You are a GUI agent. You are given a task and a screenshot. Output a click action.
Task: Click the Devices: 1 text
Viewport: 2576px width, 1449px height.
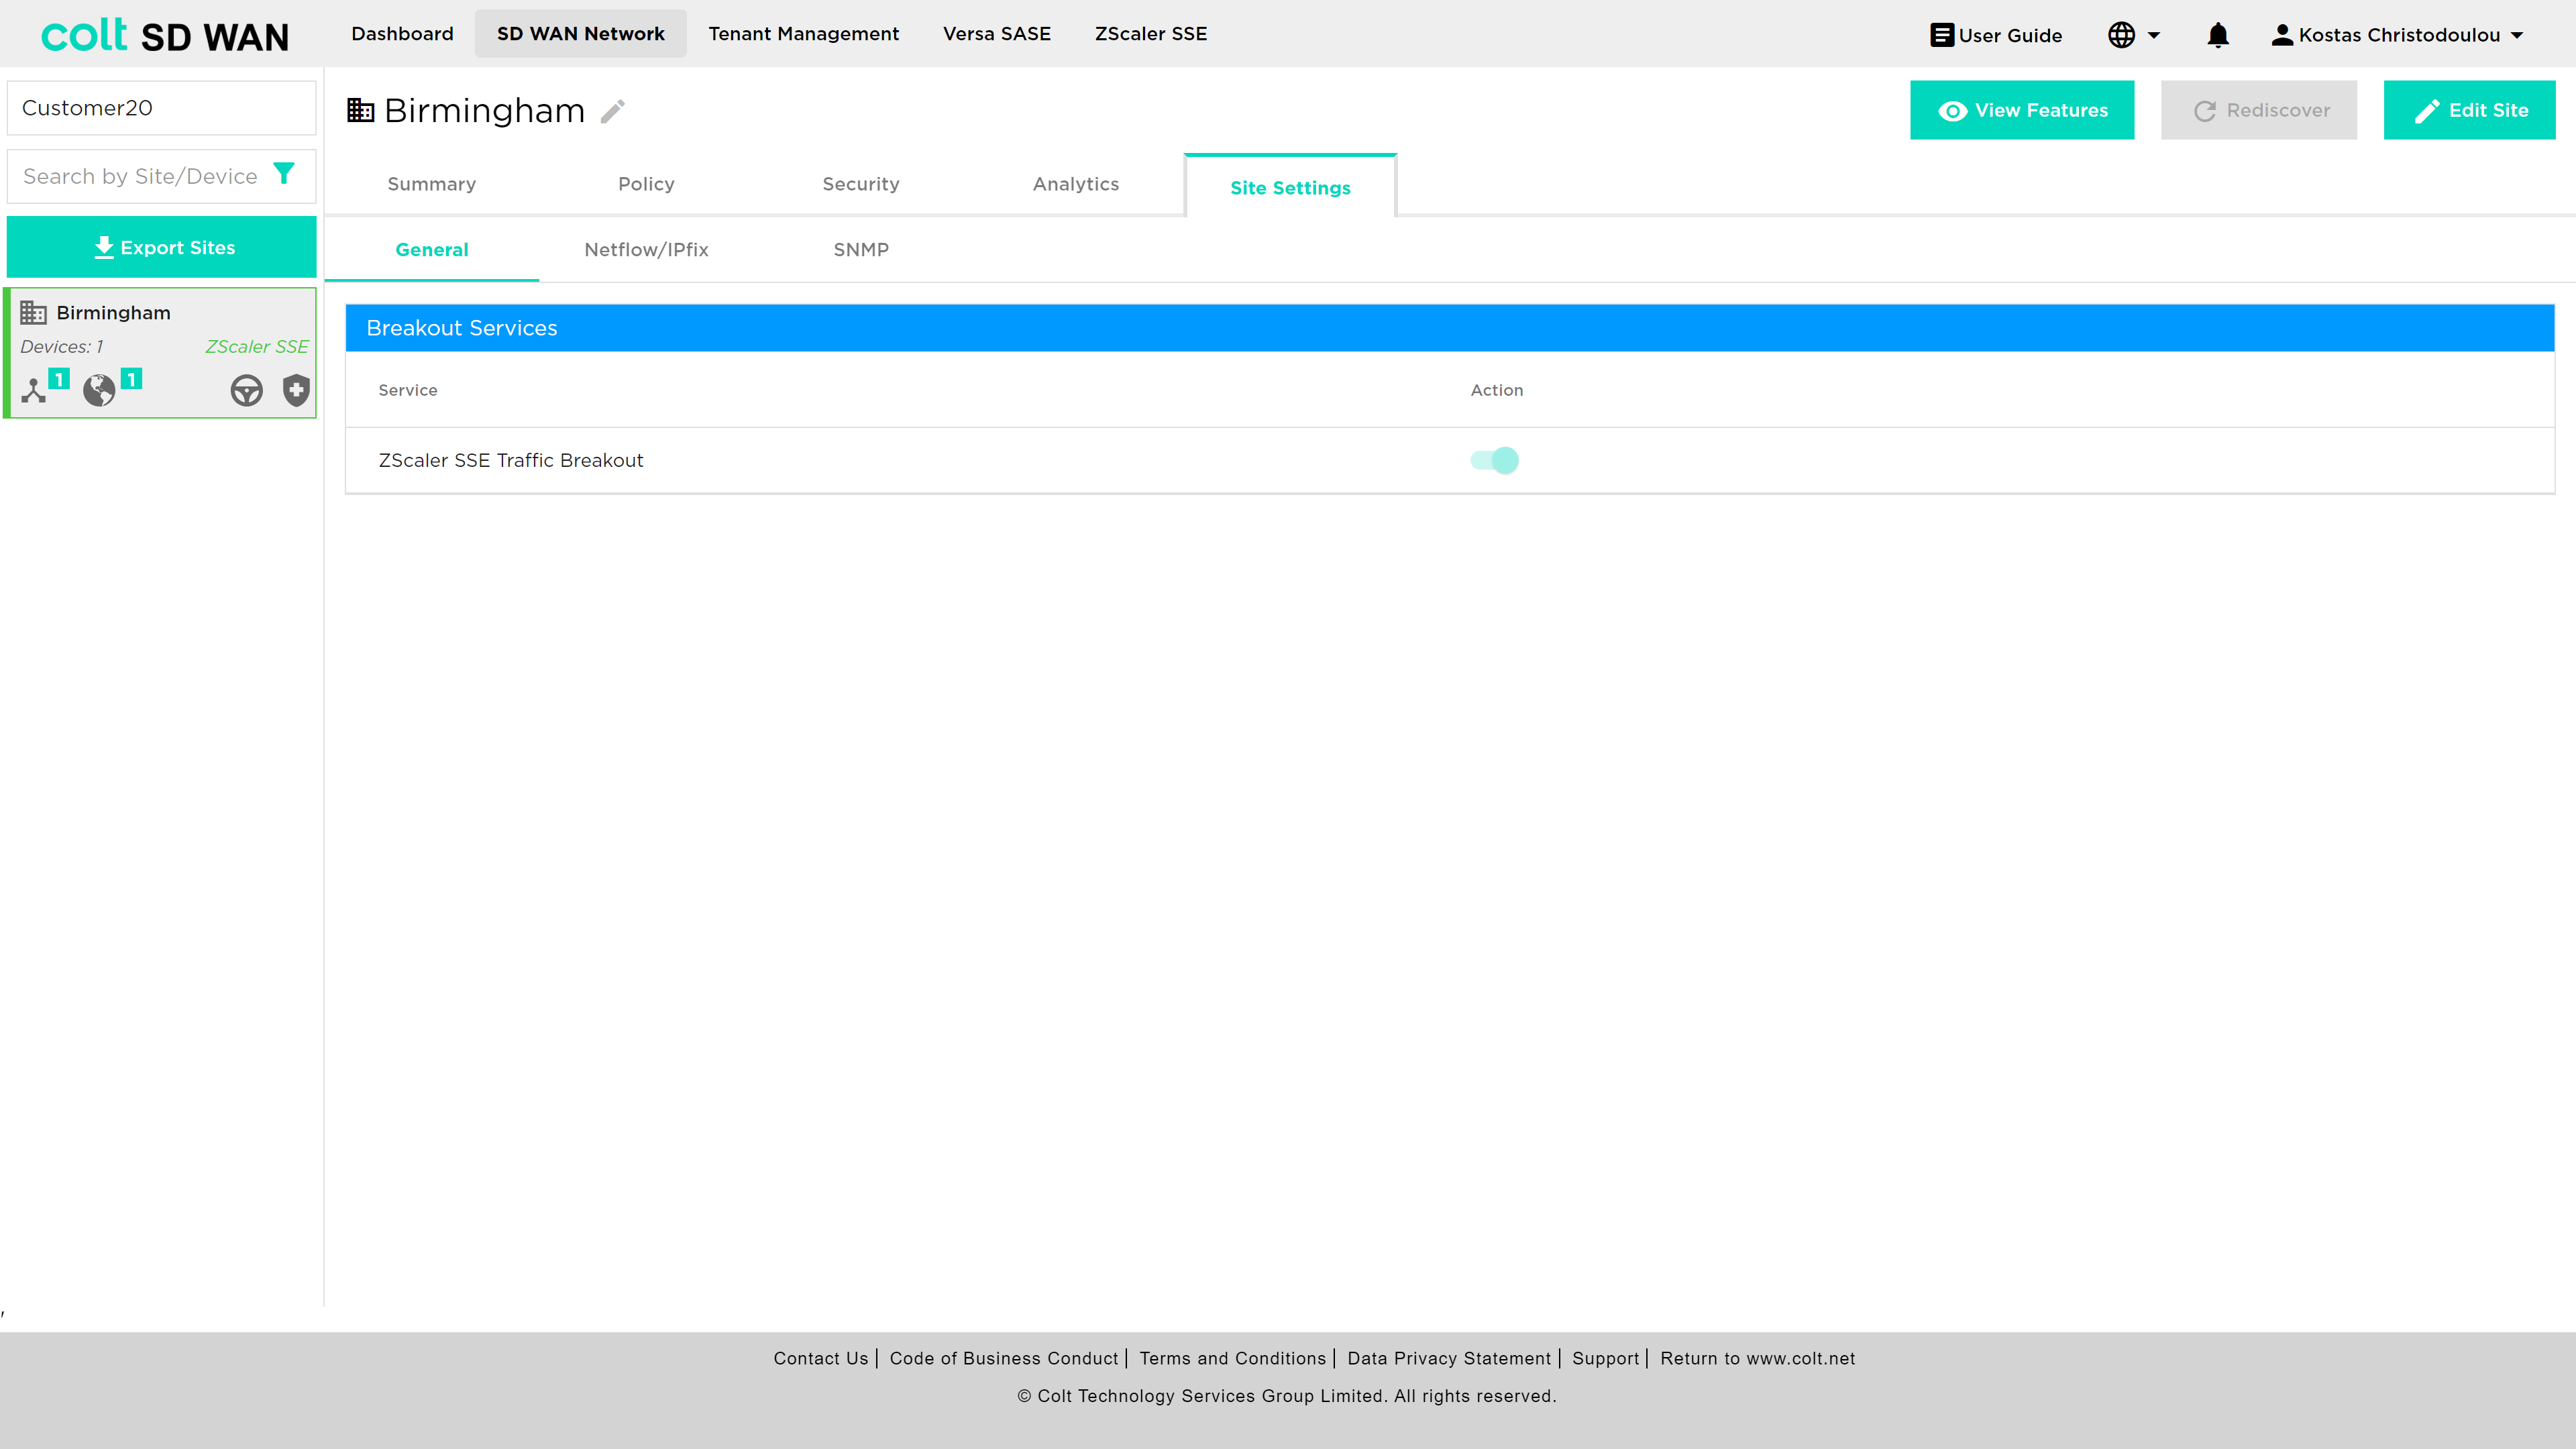[x=62, y=346]
